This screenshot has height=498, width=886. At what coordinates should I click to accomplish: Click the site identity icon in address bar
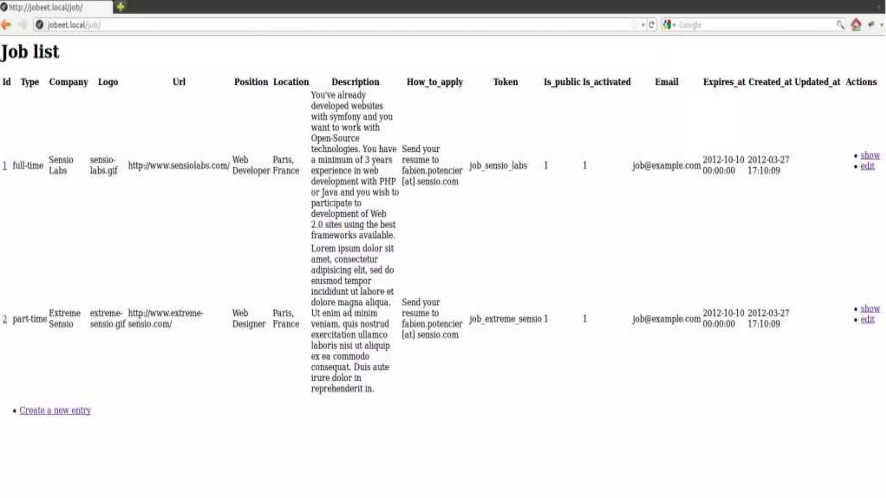coord(39,25)
